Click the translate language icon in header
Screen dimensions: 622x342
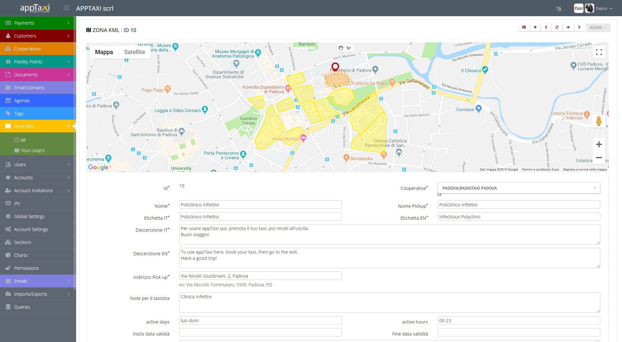tap(559, 9)
